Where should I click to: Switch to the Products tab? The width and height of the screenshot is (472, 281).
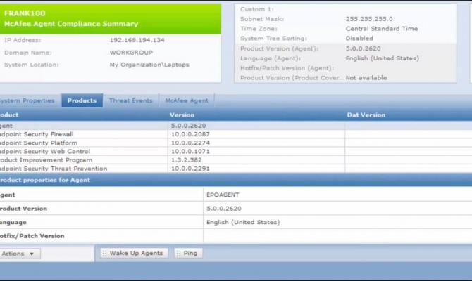[x=82, y=100]
